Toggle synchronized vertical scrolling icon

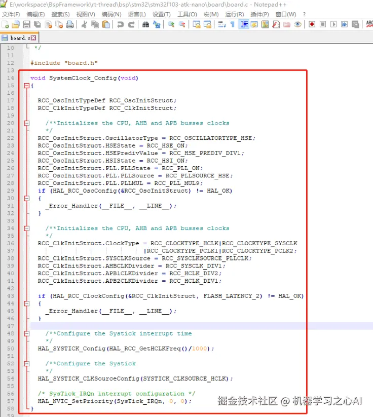[x=196, y=24]
